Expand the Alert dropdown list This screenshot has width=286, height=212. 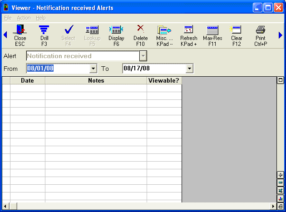[143, 56]
